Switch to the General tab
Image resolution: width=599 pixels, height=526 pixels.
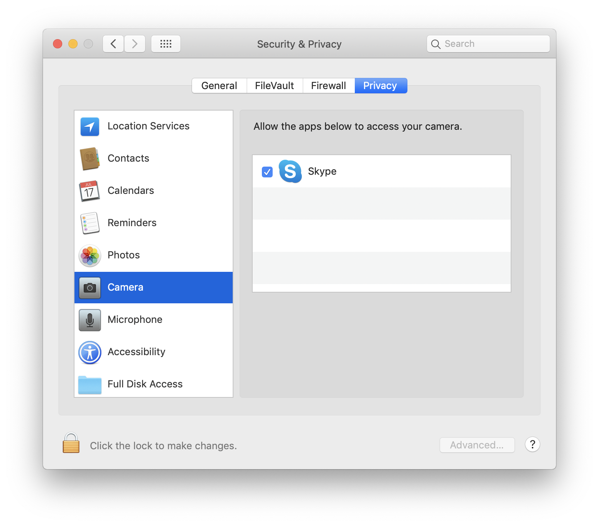coord(219,86)
